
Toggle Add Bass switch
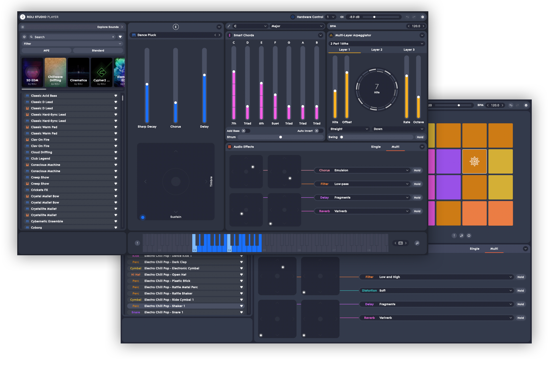[245, 131]
